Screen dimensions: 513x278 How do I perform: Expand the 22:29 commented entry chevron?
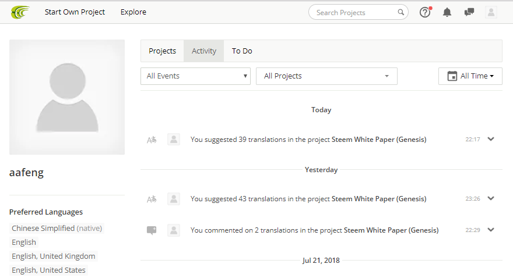tap(491, 230)
